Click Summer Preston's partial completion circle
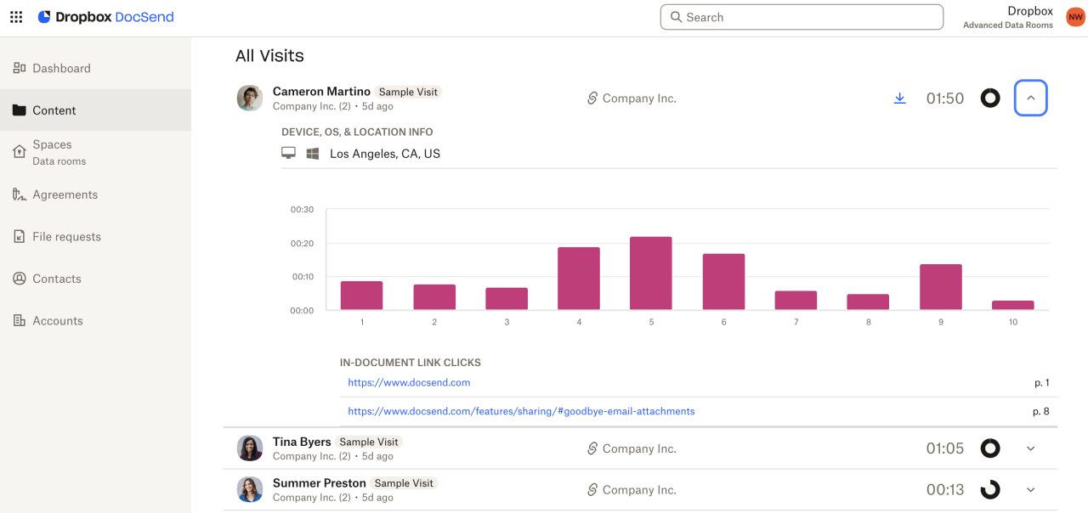 (990, 490)
